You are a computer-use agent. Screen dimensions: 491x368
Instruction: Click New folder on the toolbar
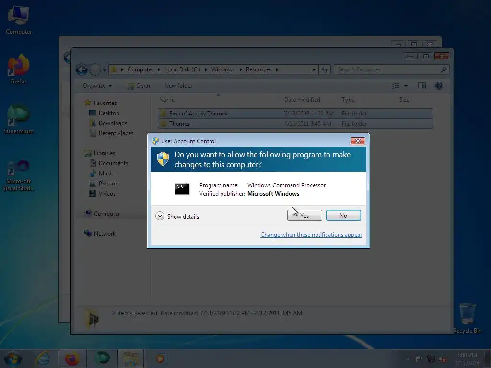(x=178, y=86)
